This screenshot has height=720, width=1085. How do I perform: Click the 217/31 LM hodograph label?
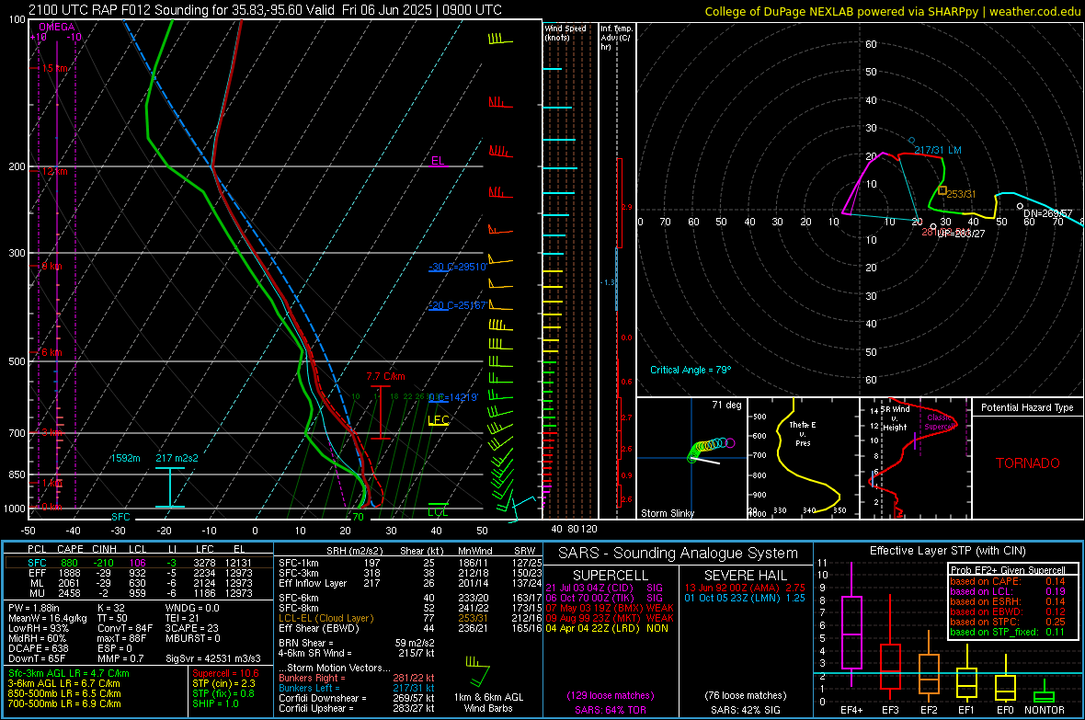coord(938,150)
